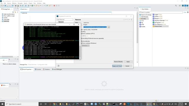Open the Run menu
189x106 pixels.
click(x=35, y=3)
